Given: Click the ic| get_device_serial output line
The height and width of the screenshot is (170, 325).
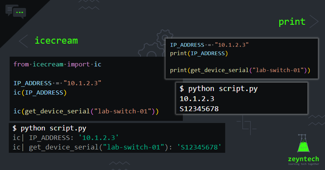Looking at the screenshot, I should pos(117,147).
